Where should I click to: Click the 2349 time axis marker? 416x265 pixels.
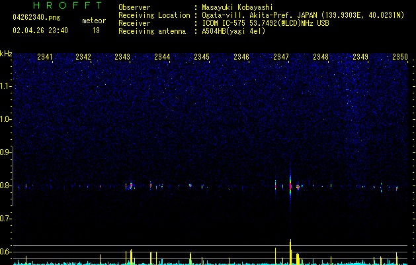click(360, 57)
